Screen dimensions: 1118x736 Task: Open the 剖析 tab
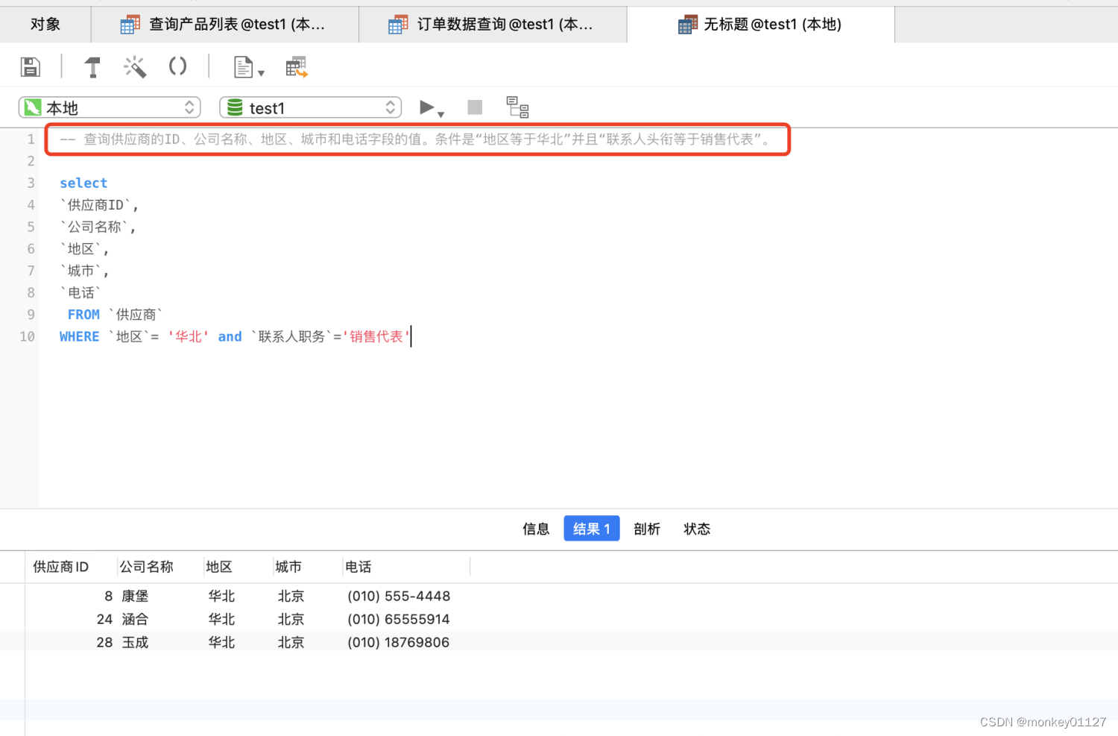click(x=647, y=529)
